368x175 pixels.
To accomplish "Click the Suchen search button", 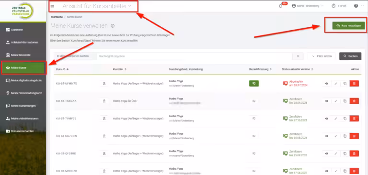I will (350, 56).
